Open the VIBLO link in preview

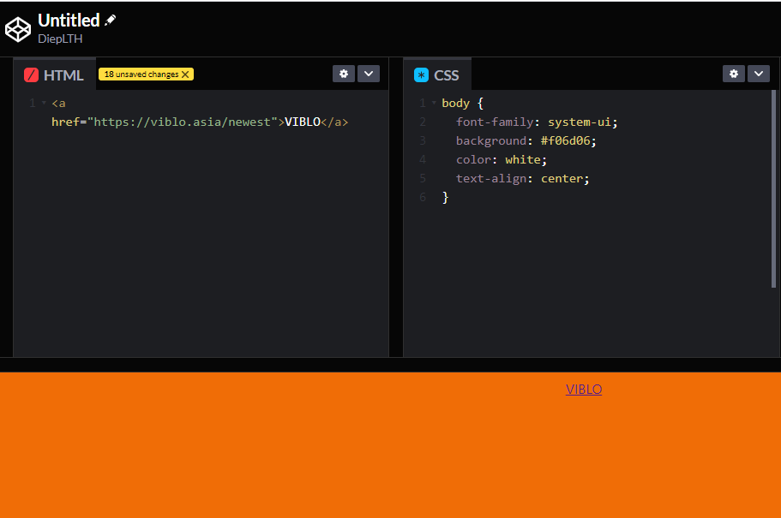click(x=584, y=389)
